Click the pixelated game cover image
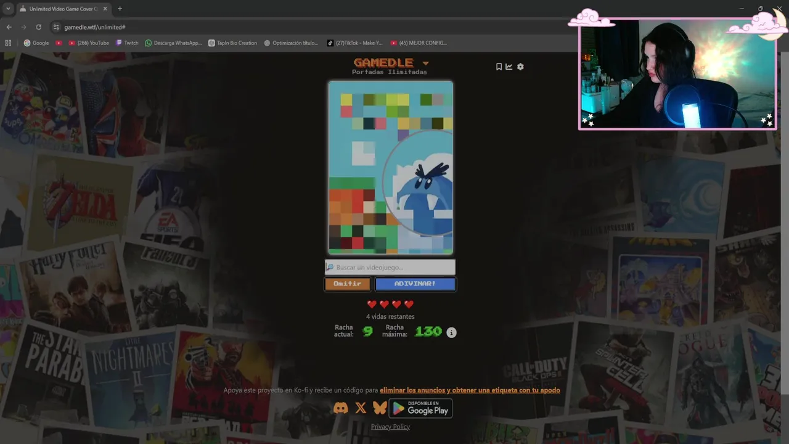The width and height of the screenshot is (789, 444). coord(391,167)
